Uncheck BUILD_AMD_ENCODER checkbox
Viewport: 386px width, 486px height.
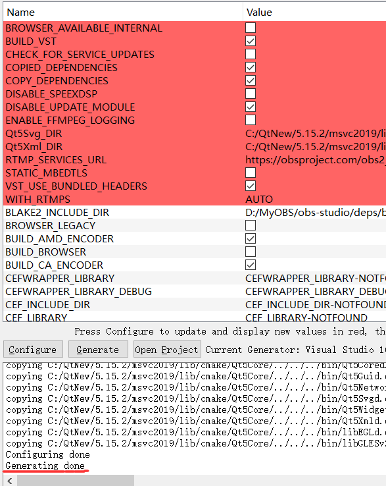[x=251, y=238]
